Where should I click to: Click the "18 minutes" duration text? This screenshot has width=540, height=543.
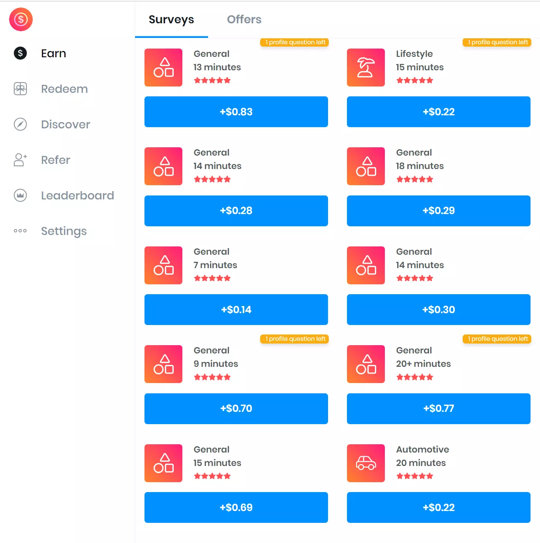(420, 166)
